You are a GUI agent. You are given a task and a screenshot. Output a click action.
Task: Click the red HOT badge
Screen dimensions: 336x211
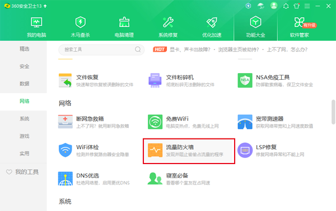click(160, 50)
